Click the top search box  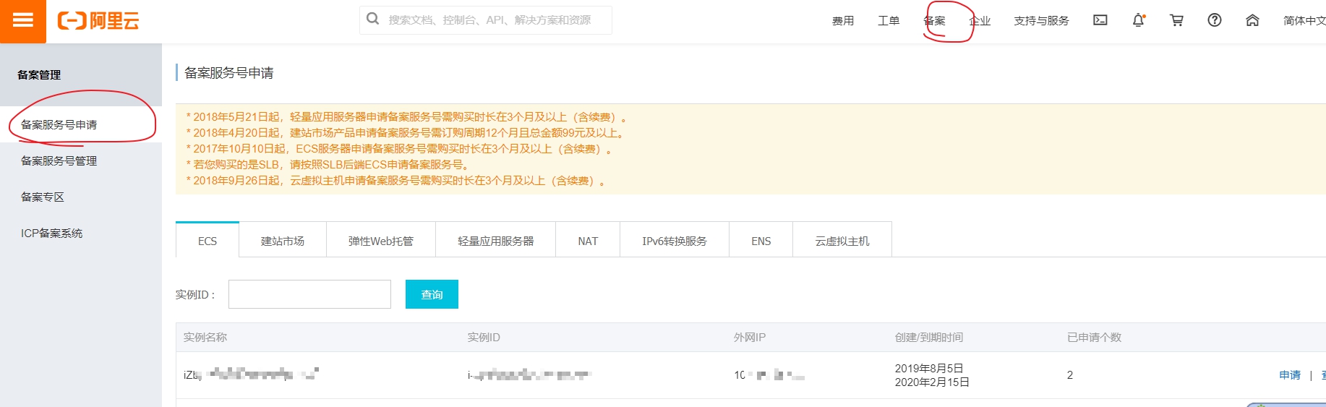pos(492,20)
